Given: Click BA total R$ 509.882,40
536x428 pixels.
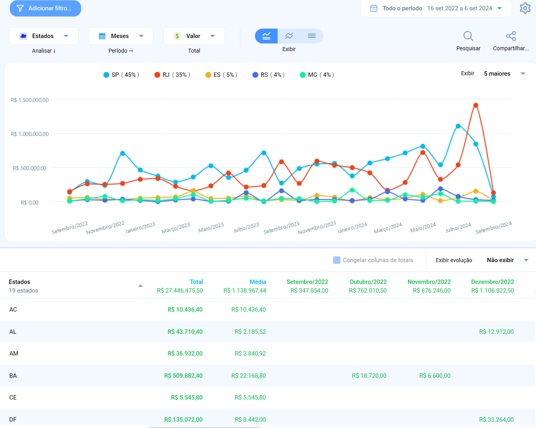Looking at the screenshot, I should tap(183, 376).
